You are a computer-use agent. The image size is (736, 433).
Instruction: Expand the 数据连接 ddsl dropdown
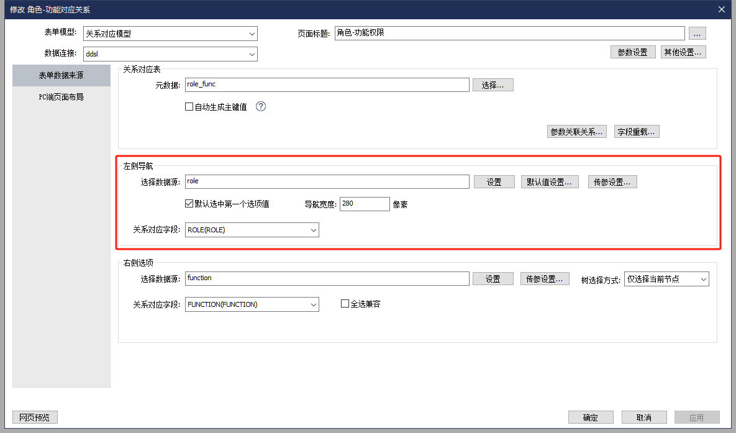click(170, 55)
